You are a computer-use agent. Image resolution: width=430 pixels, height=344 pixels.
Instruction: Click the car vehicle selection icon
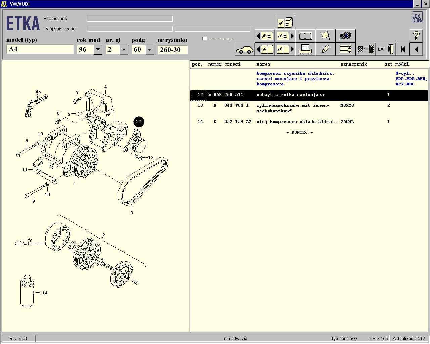pyautogui.click(x=245, y=49)
